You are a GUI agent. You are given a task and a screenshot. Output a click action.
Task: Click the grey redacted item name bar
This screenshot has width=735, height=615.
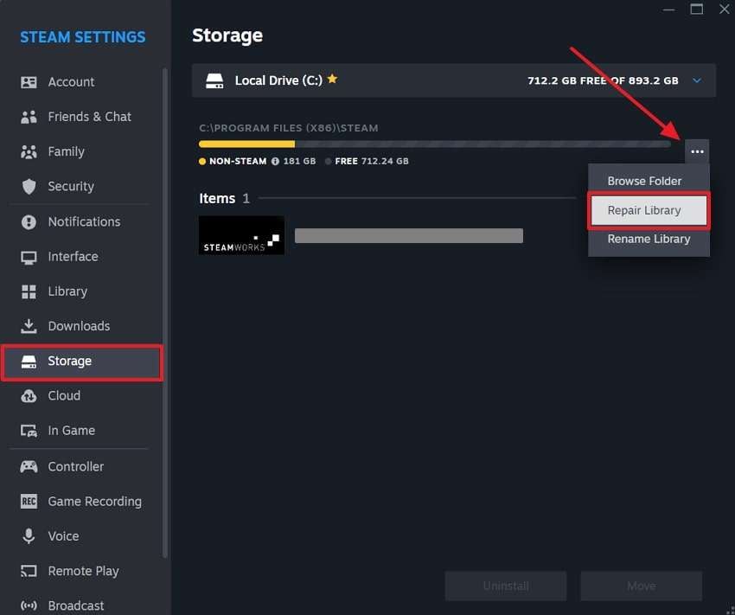pos(409,236)
